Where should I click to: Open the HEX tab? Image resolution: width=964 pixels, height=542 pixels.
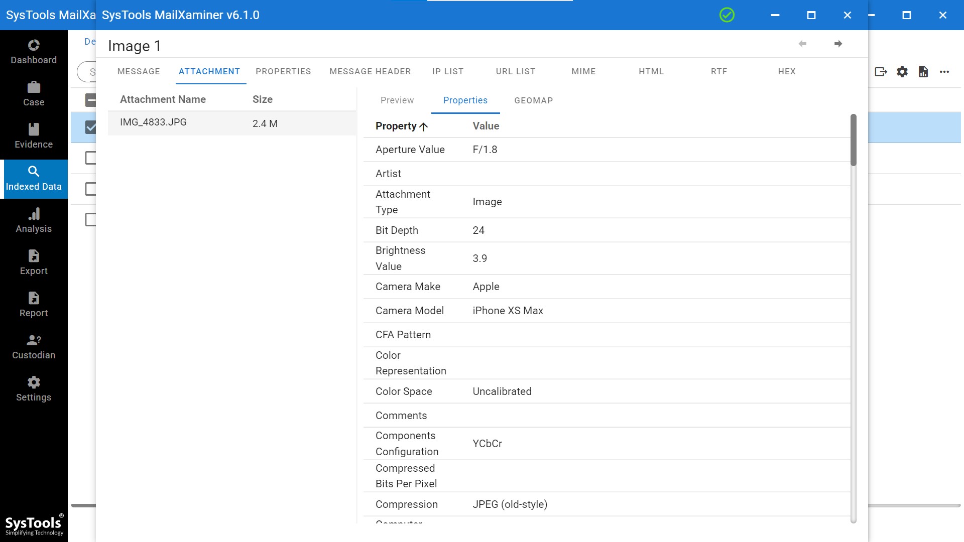coord(787,71)
